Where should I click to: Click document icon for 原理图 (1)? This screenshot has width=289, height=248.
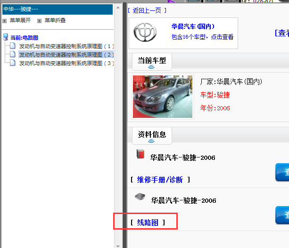click(x=13, y=46)
